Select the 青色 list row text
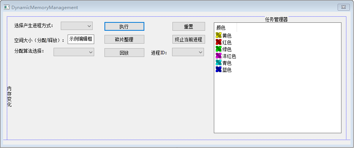 227,63
